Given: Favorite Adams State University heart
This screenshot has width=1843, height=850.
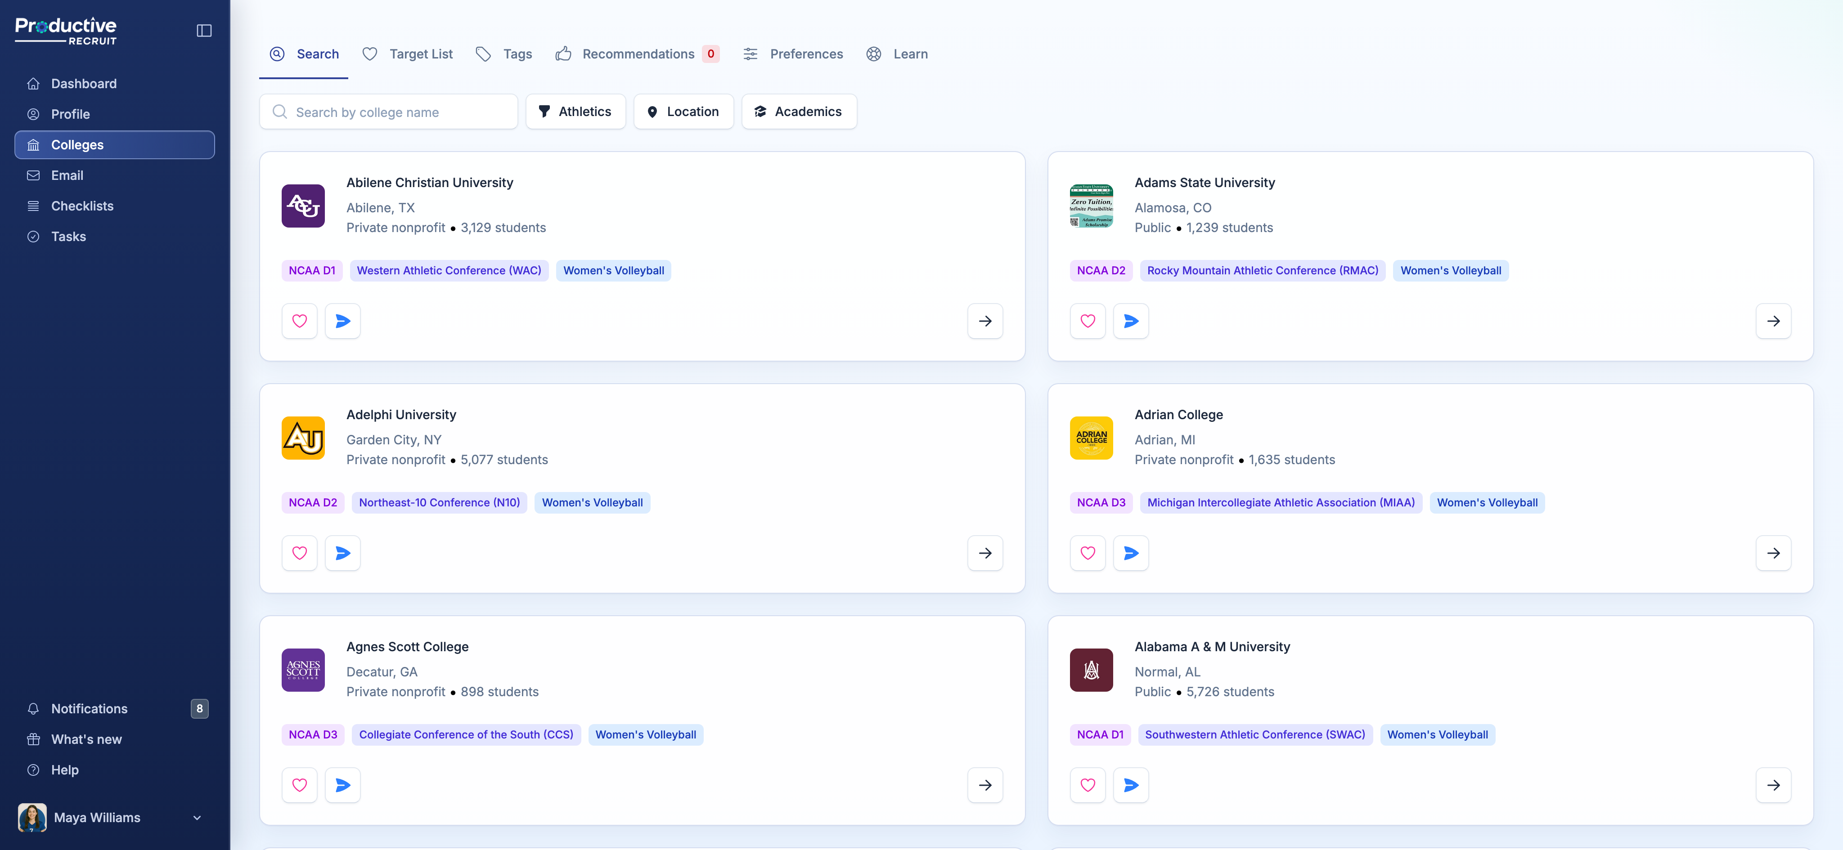Looking at the screenshot, I should (1088, 321).
